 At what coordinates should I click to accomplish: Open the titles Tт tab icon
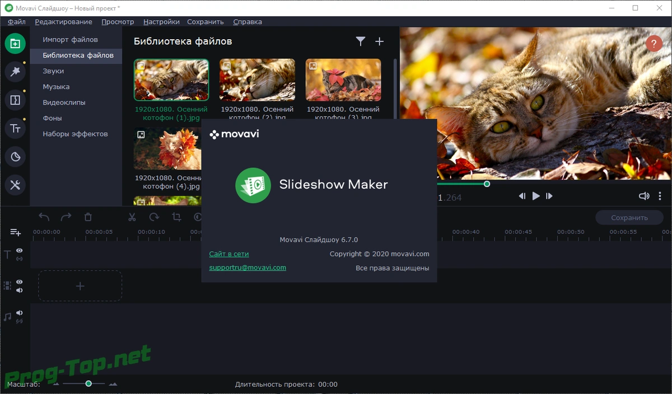(15, 128)
